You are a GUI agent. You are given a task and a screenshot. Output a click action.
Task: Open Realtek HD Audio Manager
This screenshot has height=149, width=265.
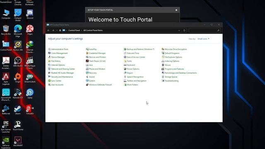61,73
